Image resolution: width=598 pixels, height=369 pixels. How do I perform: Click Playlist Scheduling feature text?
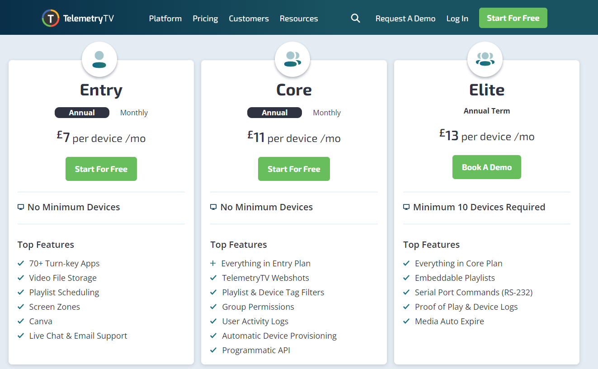64,292
